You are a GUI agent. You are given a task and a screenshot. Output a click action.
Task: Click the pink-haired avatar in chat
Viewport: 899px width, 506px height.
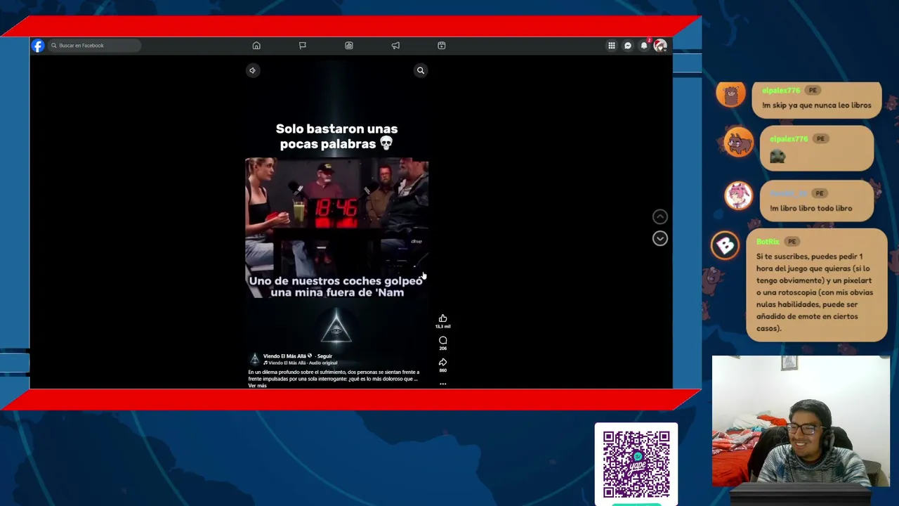tap(738, 195)
